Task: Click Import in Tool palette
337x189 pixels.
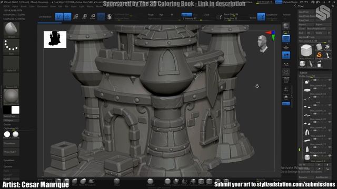Action: click(306, 25)
